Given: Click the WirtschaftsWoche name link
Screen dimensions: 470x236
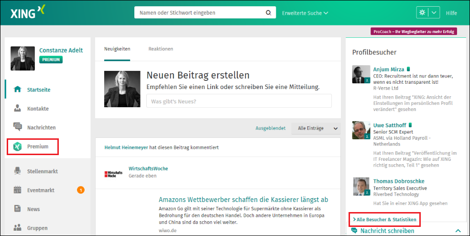Looking at the screenshot, I should pos(148,169).
